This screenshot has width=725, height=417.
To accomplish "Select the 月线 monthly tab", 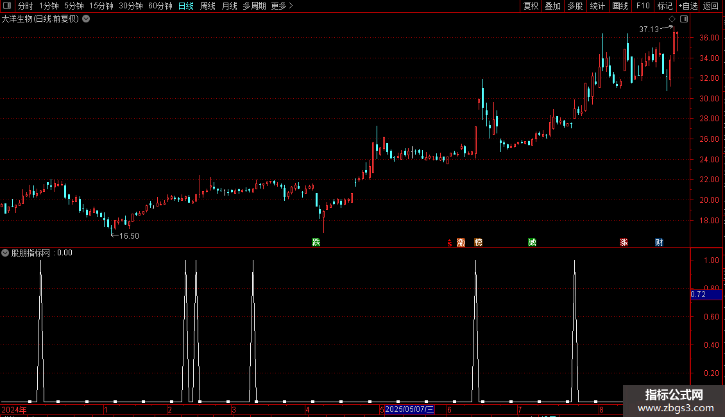I will pos(229,6).
